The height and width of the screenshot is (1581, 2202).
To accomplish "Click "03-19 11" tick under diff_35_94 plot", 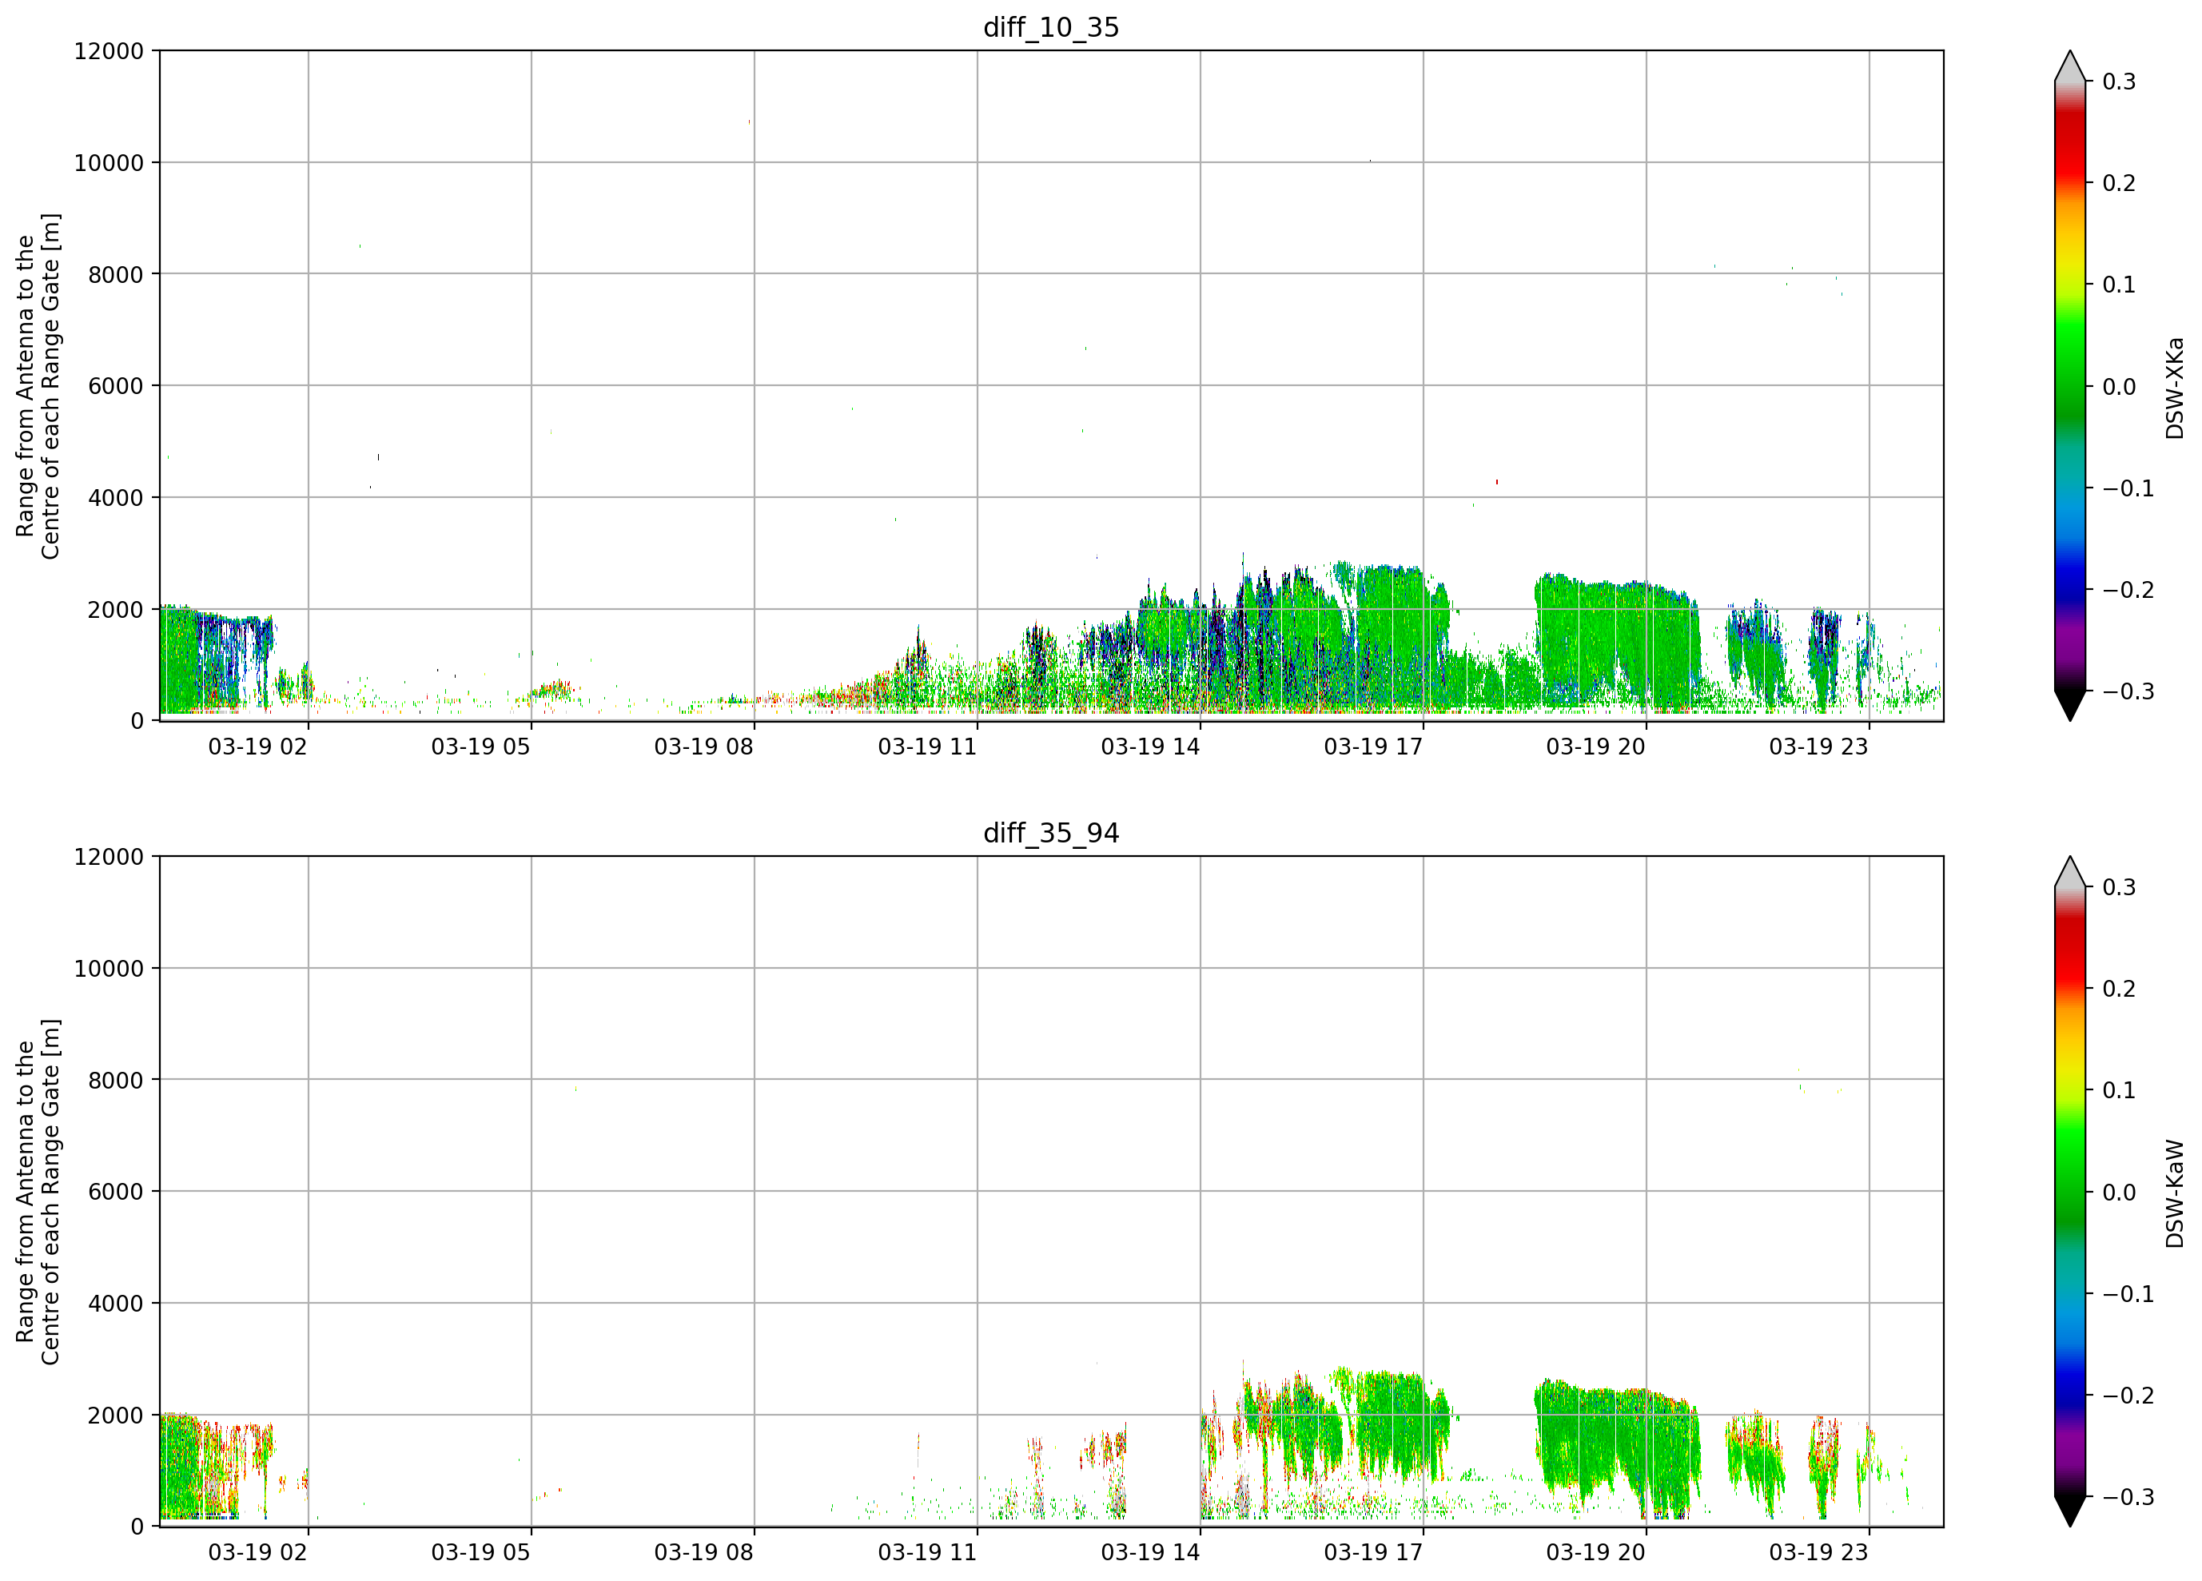I will click(x=927, y=1553).
